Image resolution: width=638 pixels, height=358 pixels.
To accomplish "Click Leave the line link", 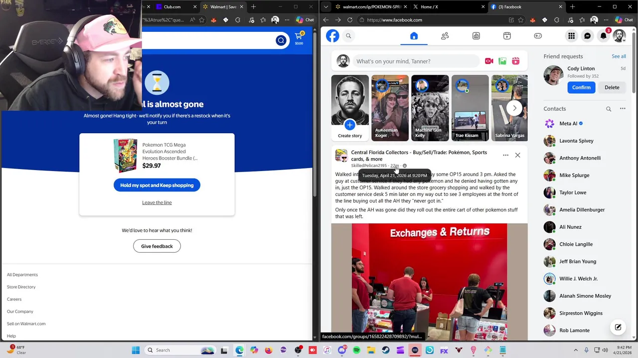I will [157, 202].
